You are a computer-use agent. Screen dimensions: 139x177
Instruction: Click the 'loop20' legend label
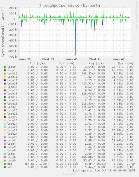tap(12, 110)
